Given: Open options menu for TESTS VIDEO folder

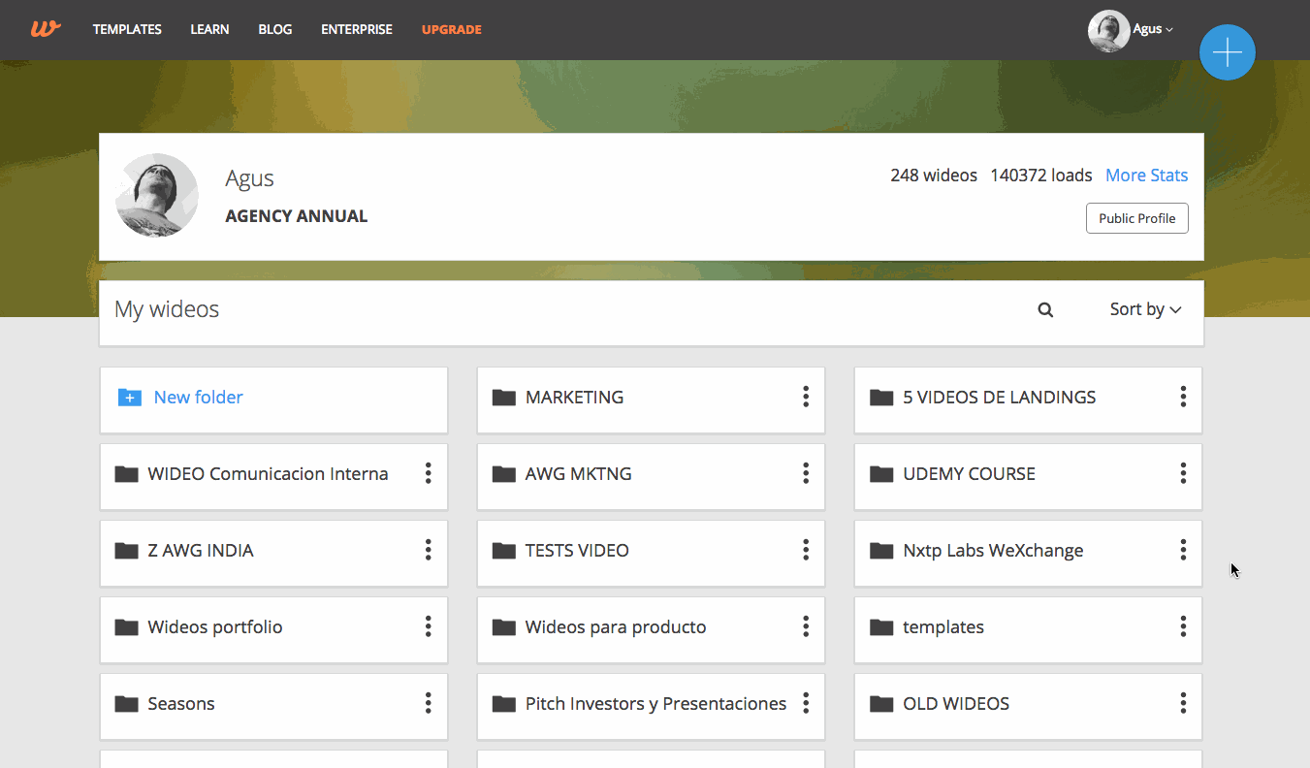Looking at the screenshot, I should point(805,550).
